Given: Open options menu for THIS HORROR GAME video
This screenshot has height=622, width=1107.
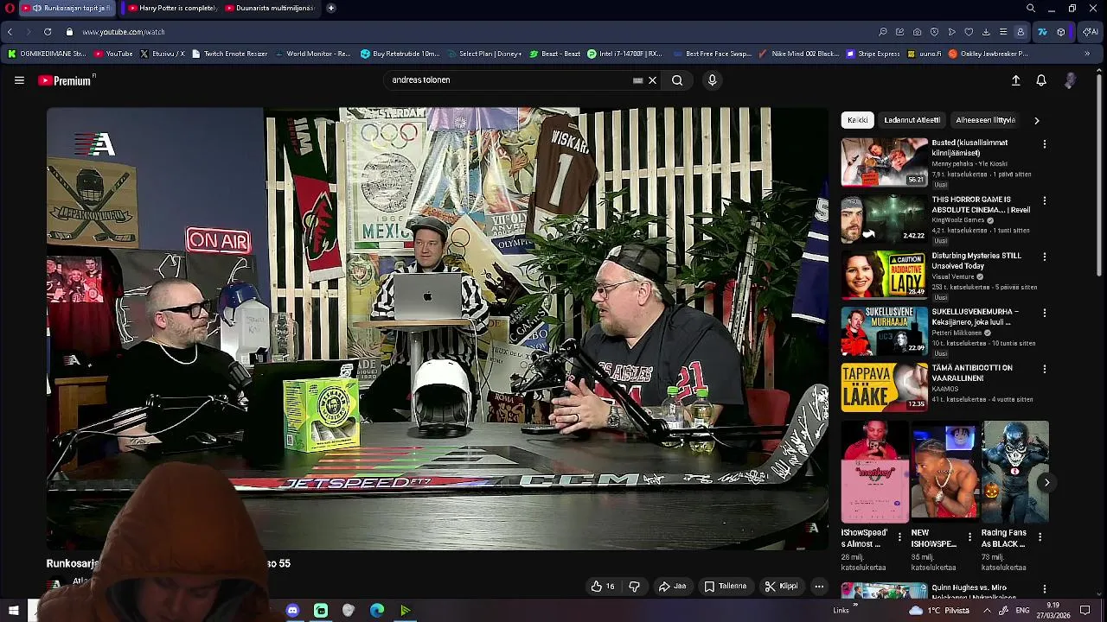Looking at the screenshot, I should (x=1045, y=200).
